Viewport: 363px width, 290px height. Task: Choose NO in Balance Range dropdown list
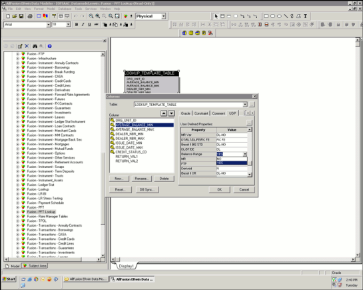[x=232, y=159]
